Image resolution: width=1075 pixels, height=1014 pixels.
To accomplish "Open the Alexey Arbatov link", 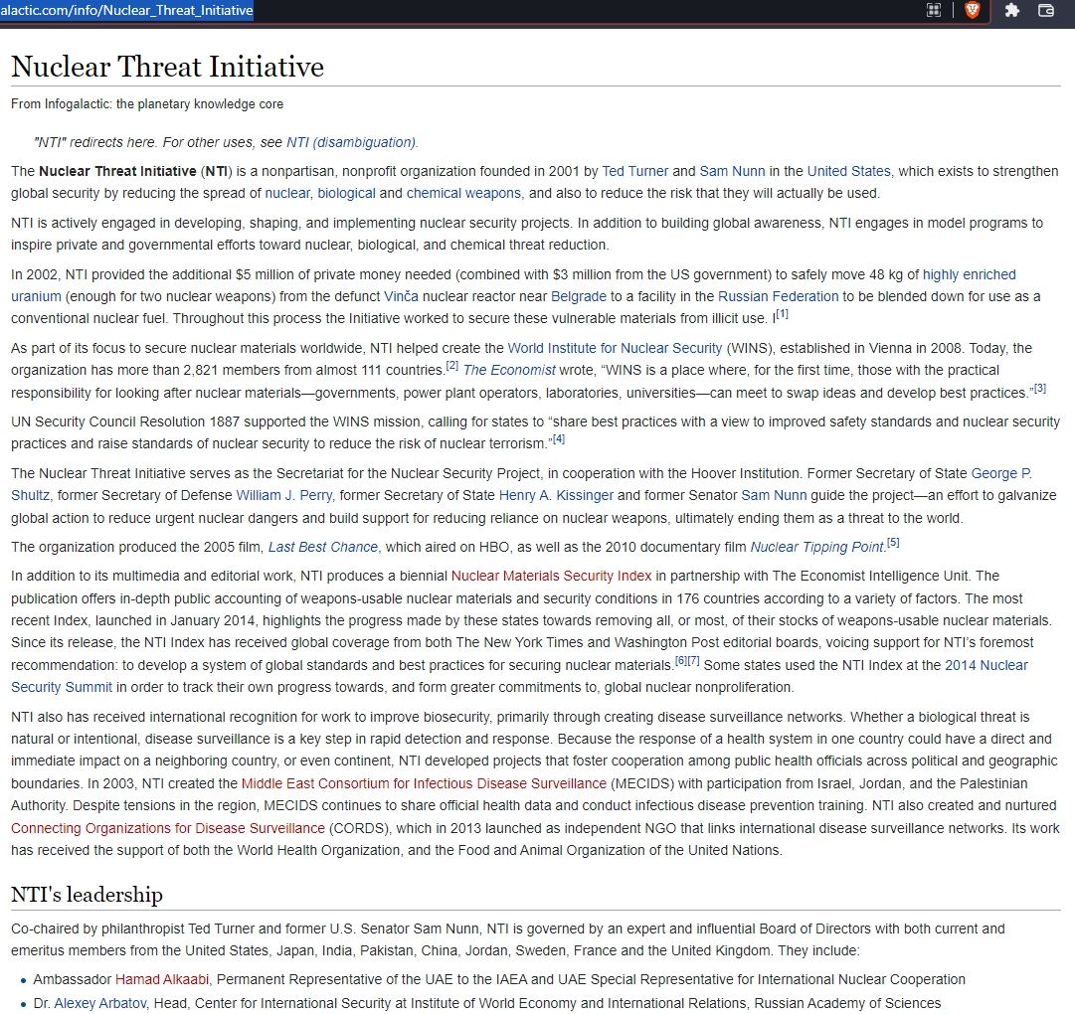I will point(100,1004).
